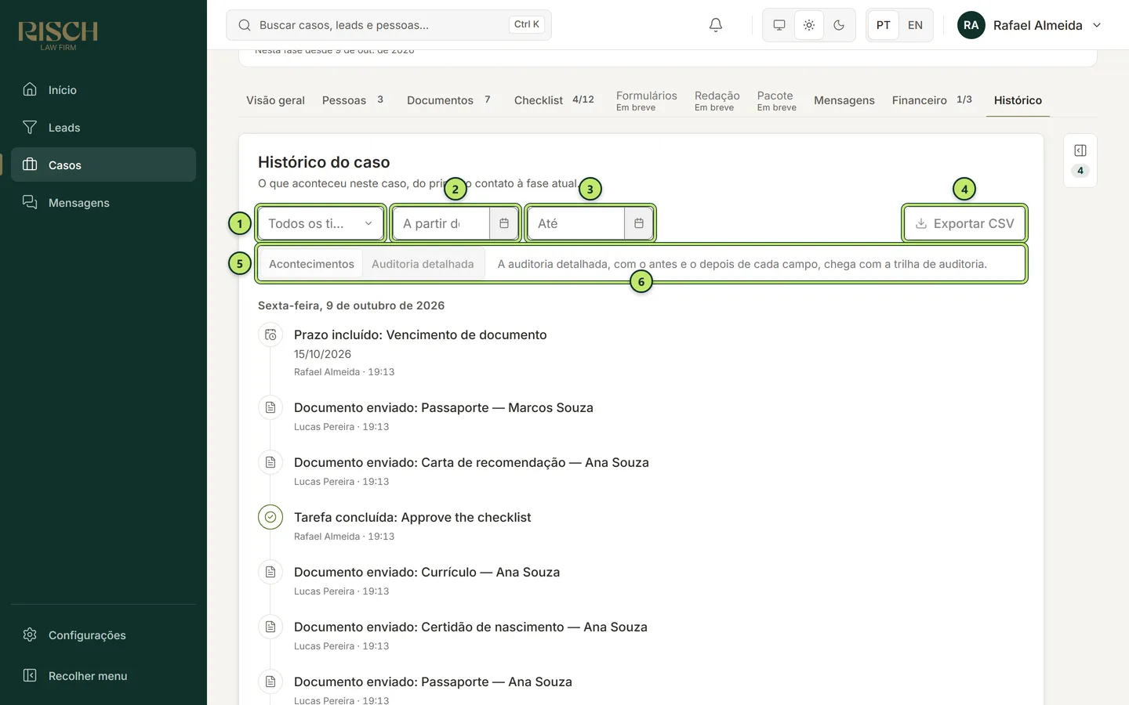Select the Histórico tab
The image size is (1129, 705).
tap(1018, 100)
